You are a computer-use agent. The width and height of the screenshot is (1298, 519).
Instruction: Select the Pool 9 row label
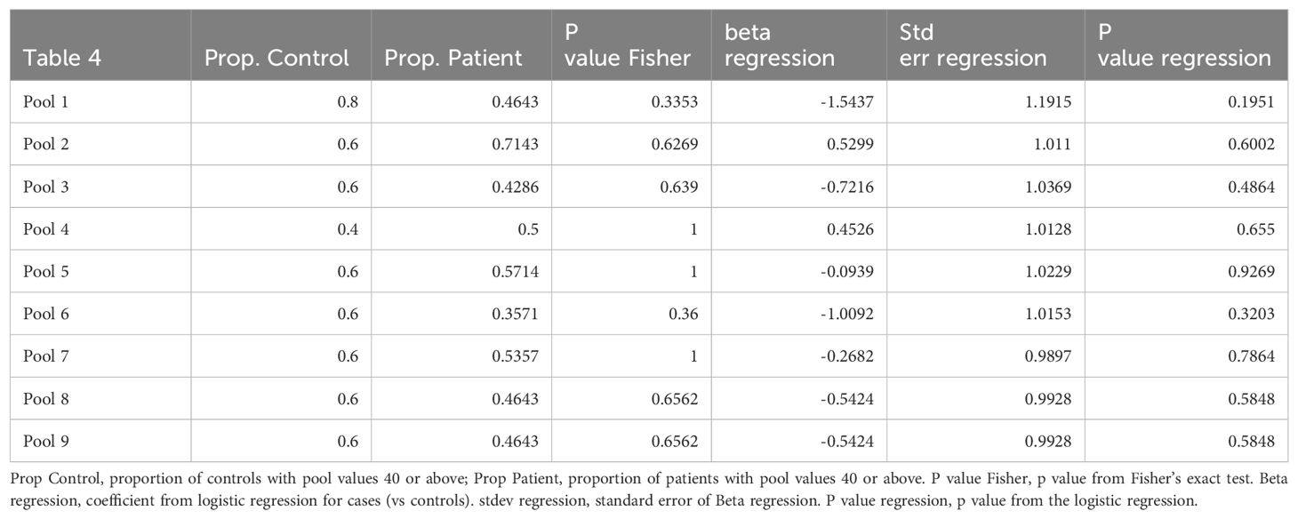(46, 442)
